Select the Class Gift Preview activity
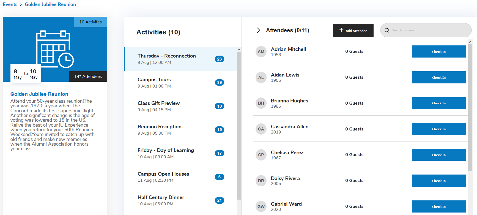Image resolution: width=477 pixels, height=215 pixels. pyautogui.click(x=158, y=106)
